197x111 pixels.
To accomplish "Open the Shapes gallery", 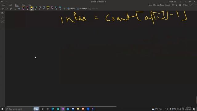I will click(71, 9).
